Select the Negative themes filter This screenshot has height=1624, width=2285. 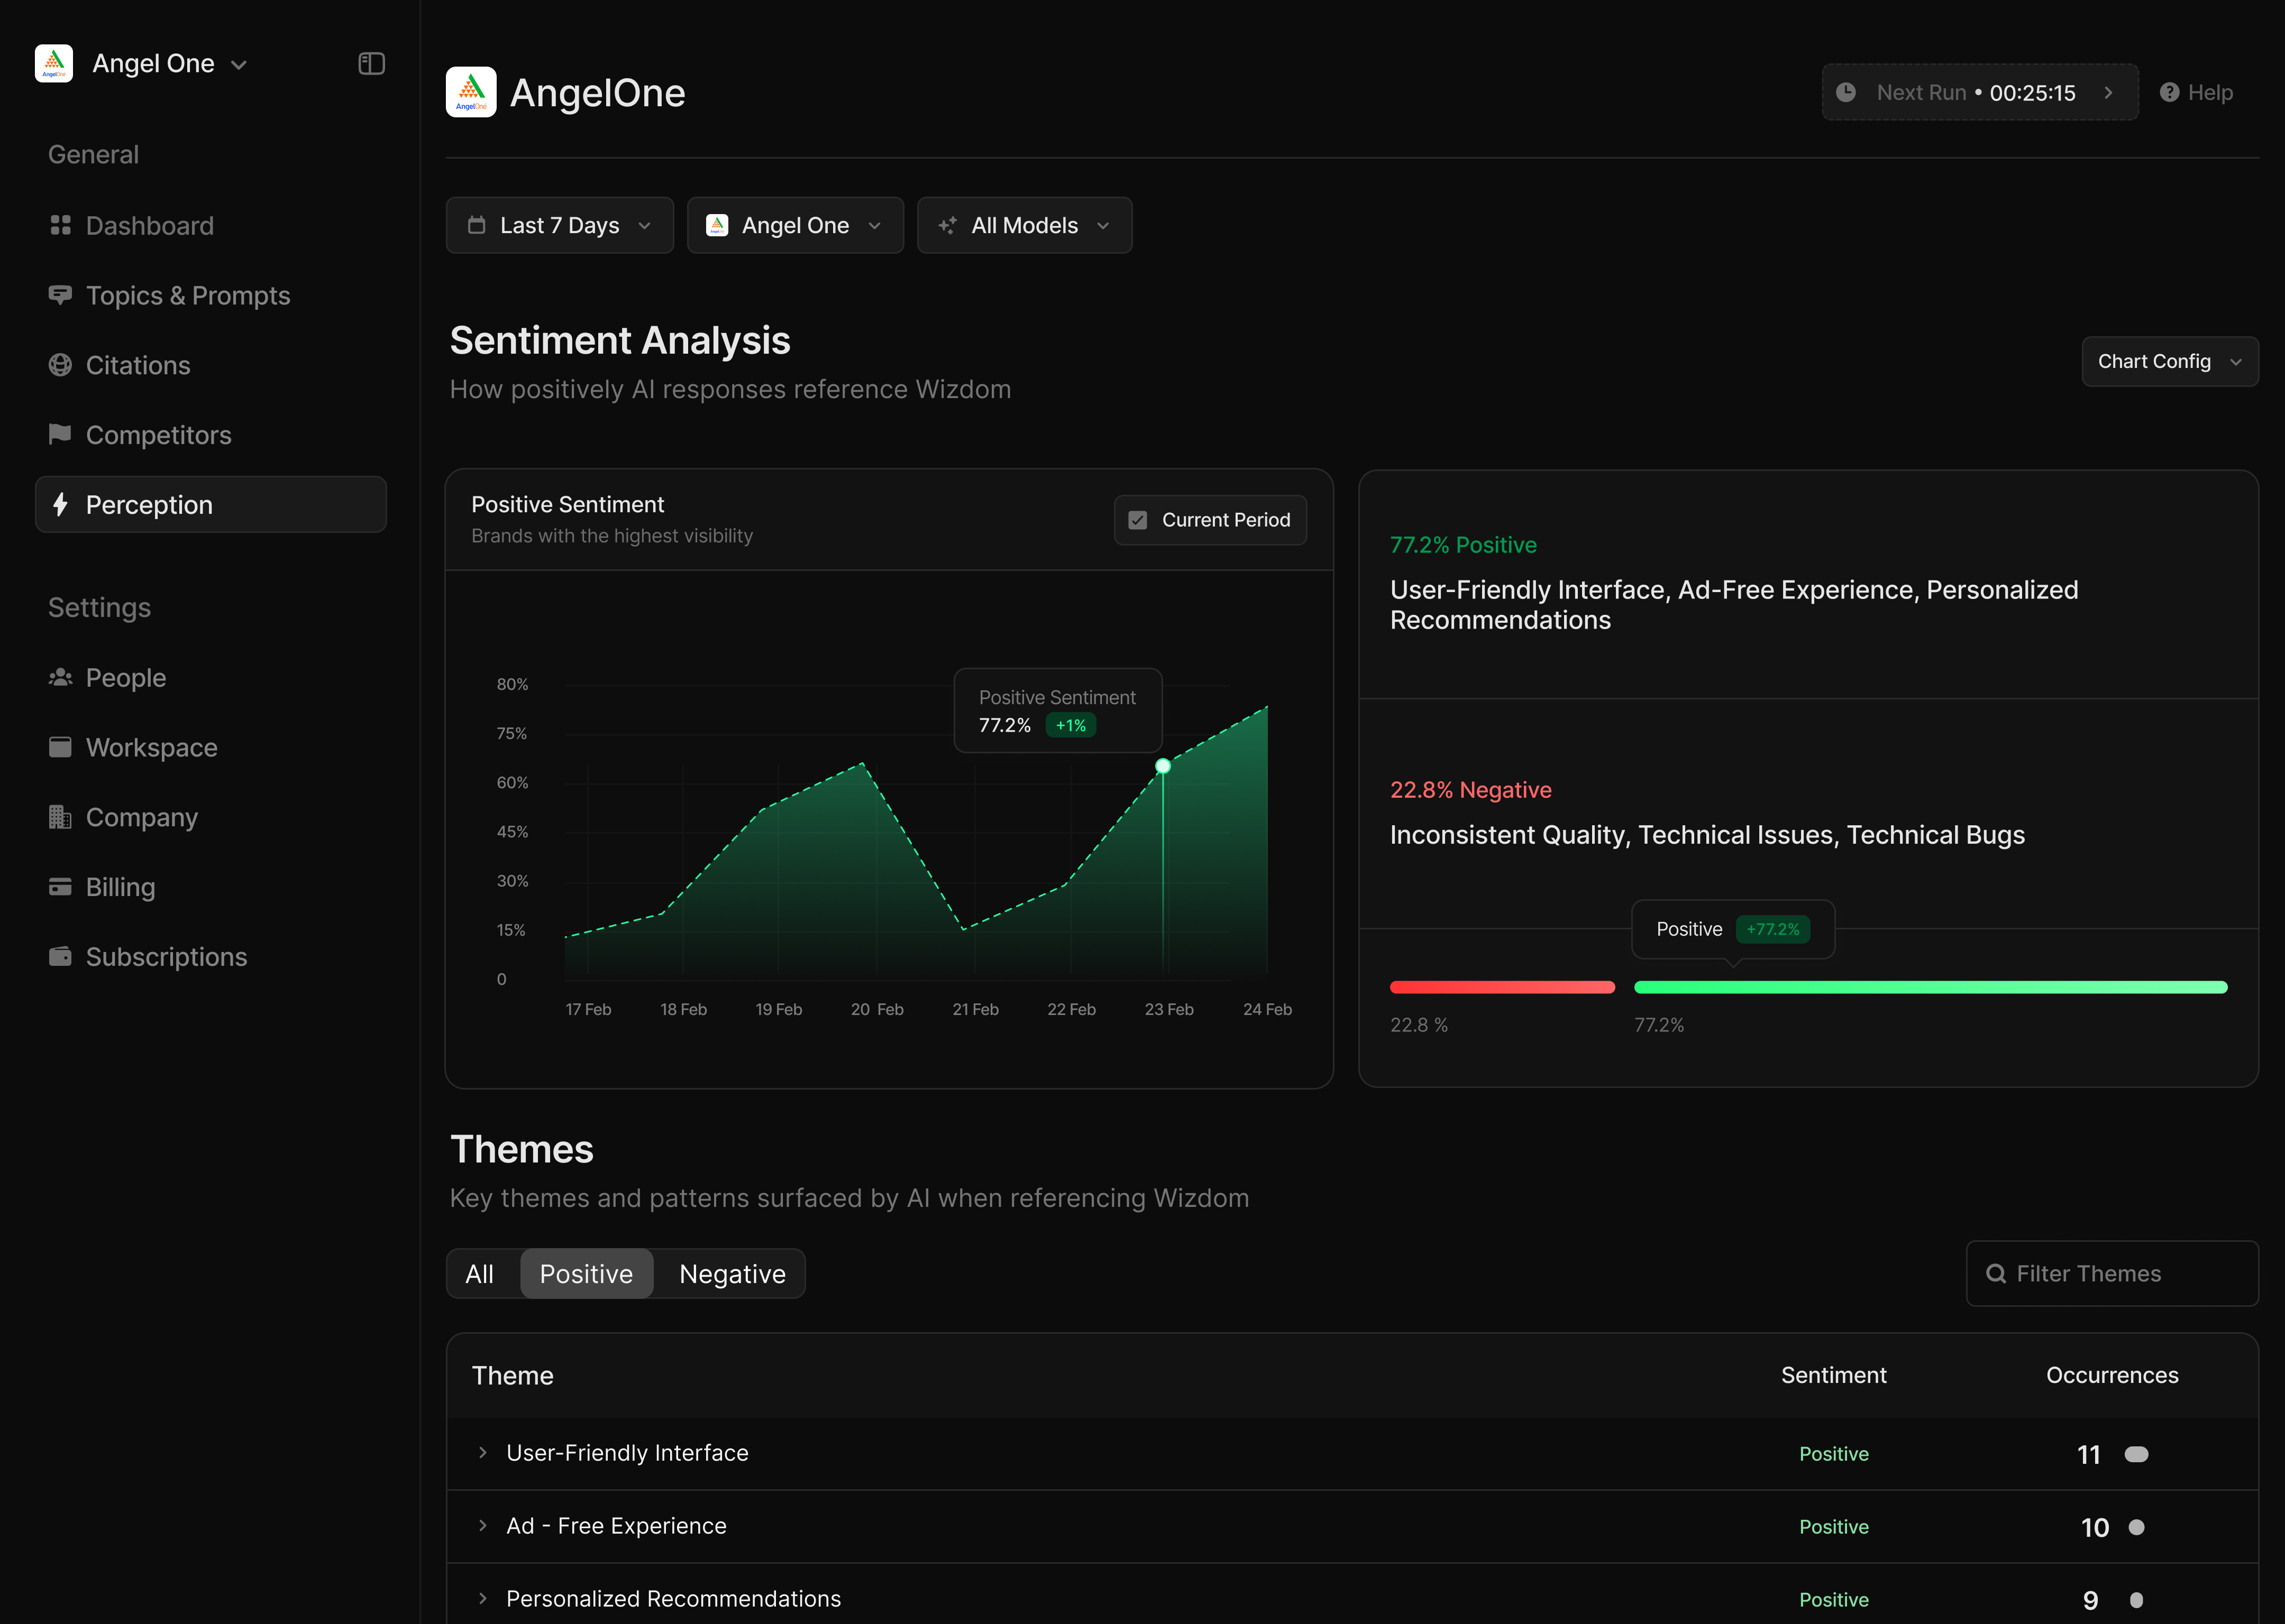(732, 1274)
